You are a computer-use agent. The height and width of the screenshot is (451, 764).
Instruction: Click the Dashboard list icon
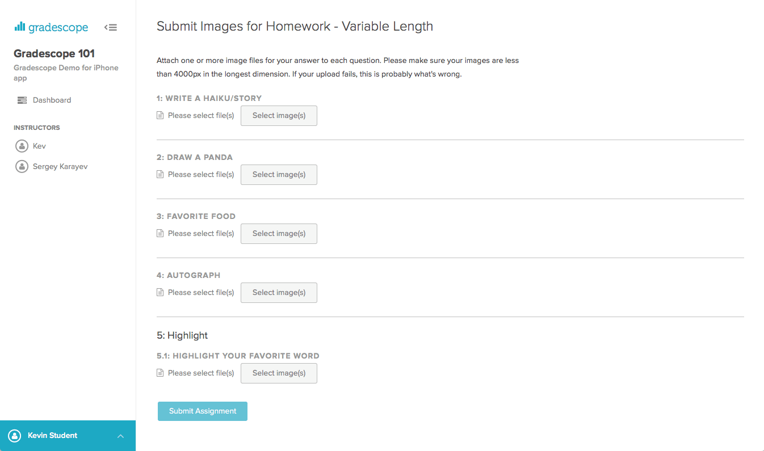coord(22,100)
